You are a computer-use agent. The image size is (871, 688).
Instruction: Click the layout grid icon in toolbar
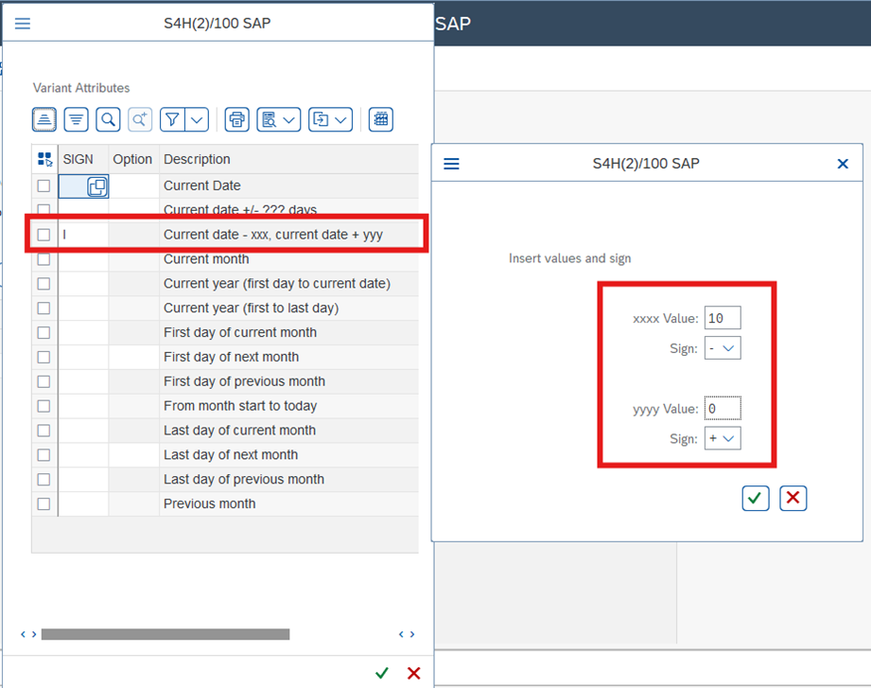380,119
